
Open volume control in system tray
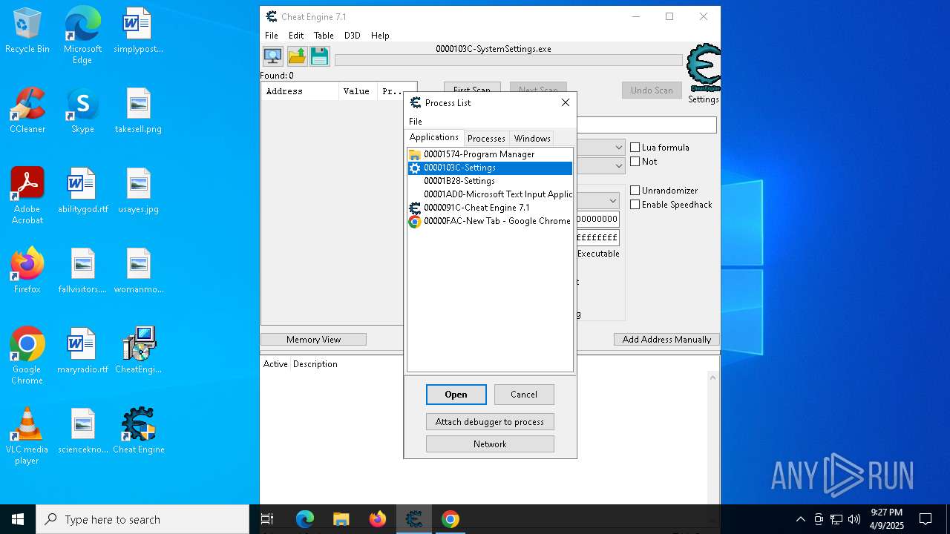point(854,519)
